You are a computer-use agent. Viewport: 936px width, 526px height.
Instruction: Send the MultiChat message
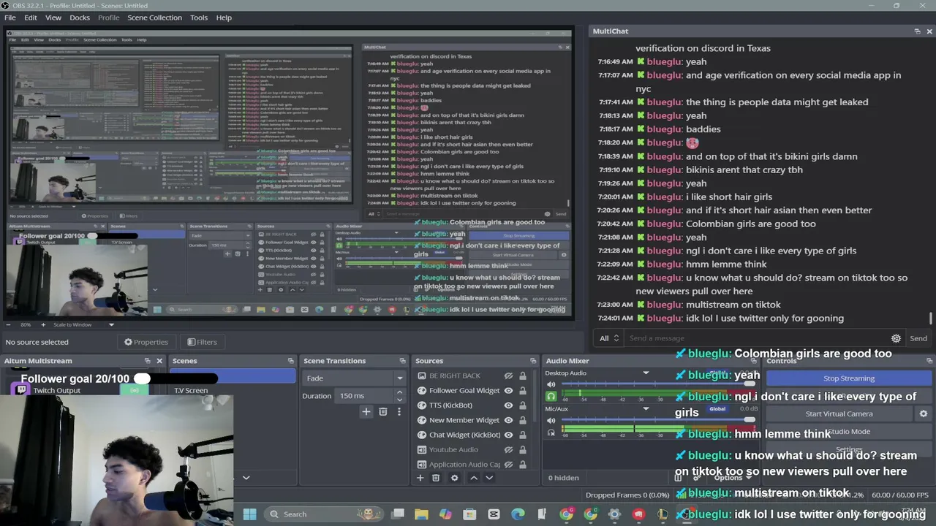coord(918,338)
